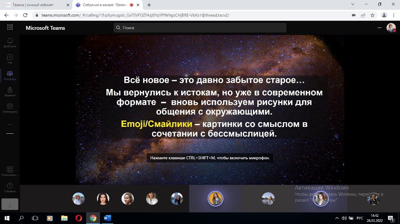400x224 pixels.
Task: Open Settings and more menu in header
Action: [x=379, y=28]
